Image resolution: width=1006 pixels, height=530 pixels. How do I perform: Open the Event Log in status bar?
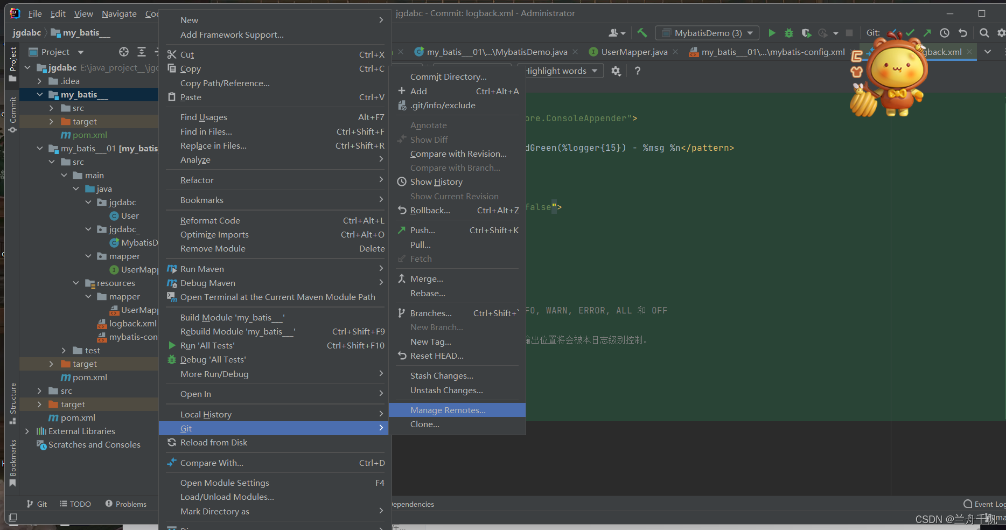[x=984, y=504]
